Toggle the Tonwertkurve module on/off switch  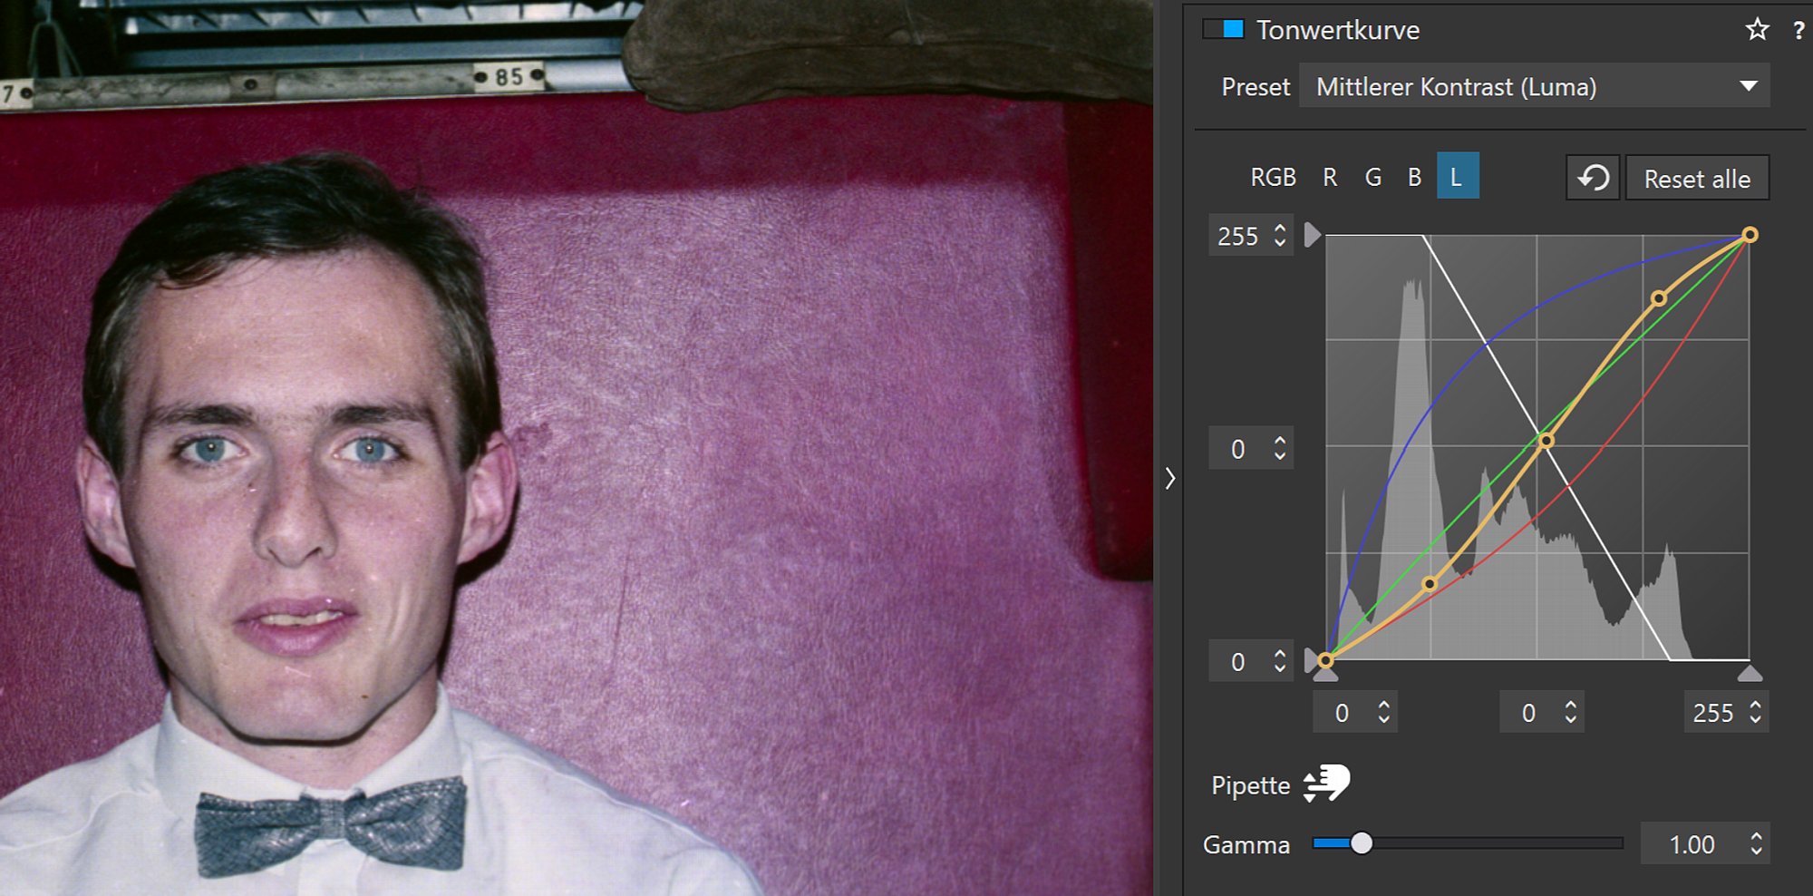coord(1223,30)
